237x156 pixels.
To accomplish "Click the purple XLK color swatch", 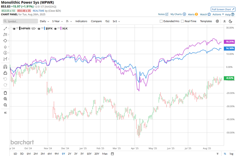I will (61, 28).
